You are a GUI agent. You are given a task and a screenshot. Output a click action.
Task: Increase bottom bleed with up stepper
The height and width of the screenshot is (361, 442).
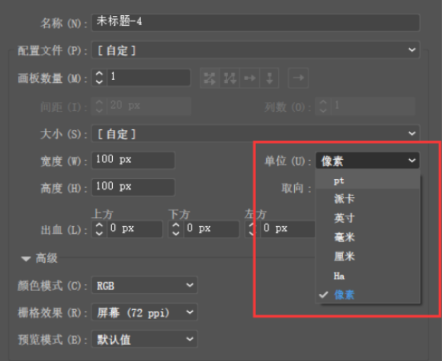pos(175,225)
